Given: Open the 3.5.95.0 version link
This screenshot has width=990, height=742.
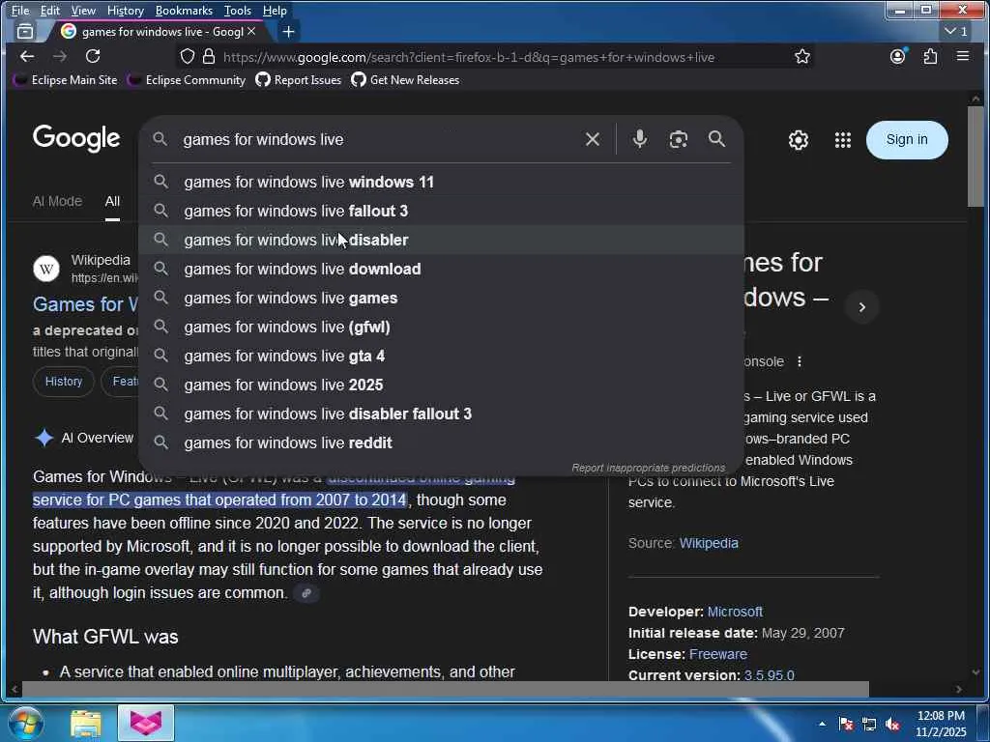Looking at the screenshot, I should (769, 675).
